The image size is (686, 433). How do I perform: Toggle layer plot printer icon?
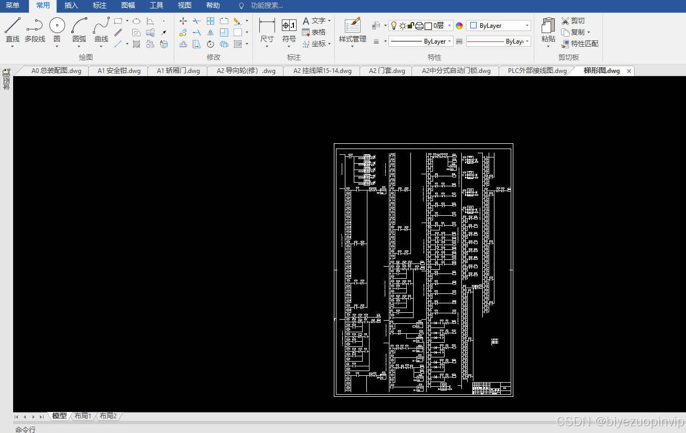[x=419, y=26]
